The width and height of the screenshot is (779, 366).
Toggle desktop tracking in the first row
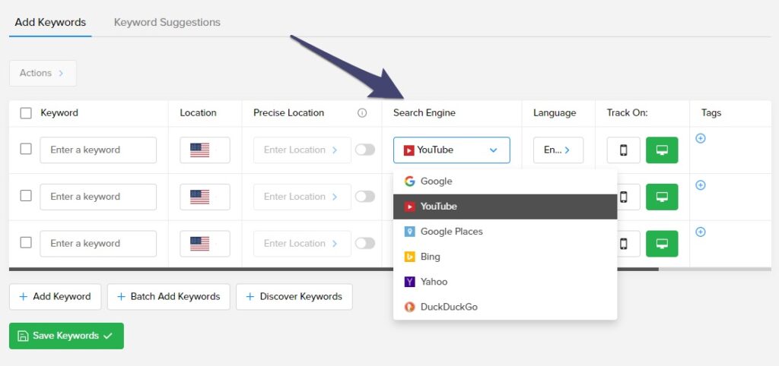click(662, 150)
